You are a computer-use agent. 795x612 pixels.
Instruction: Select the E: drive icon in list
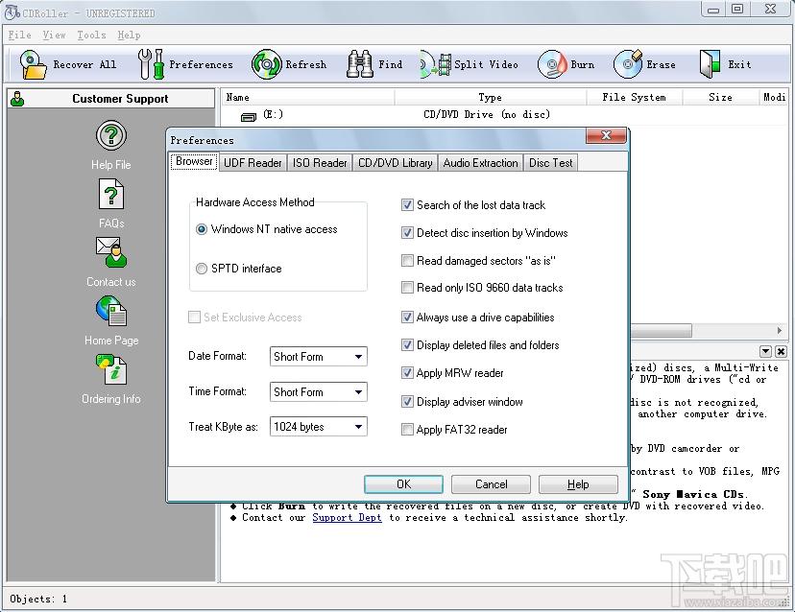pyautogui.click(x=249, y=117)
